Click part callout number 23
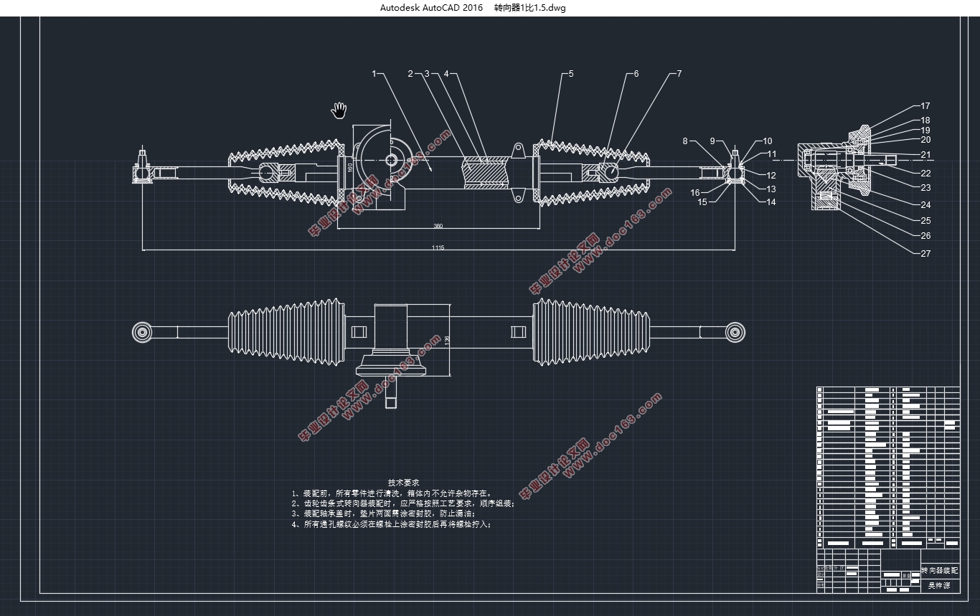This screenshot has height=616, width=980. (925, 188)
